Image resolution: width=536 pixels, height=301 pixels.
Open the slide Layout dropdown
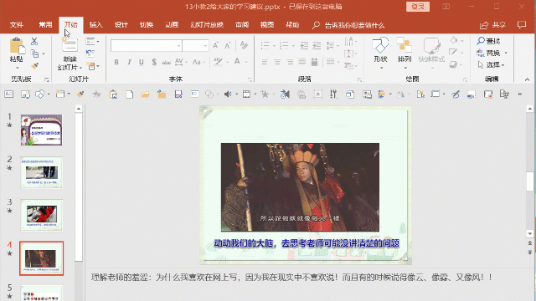92,41
